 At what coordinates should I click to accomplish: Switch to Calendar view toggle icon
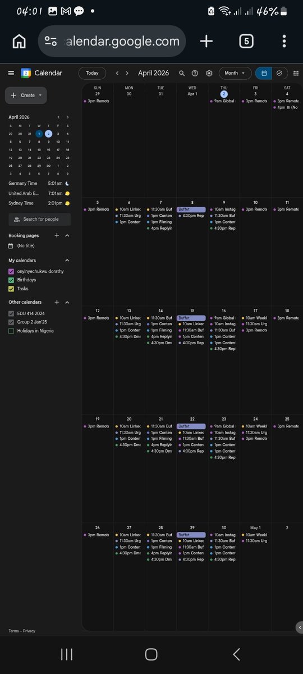(x=264, y=73)
